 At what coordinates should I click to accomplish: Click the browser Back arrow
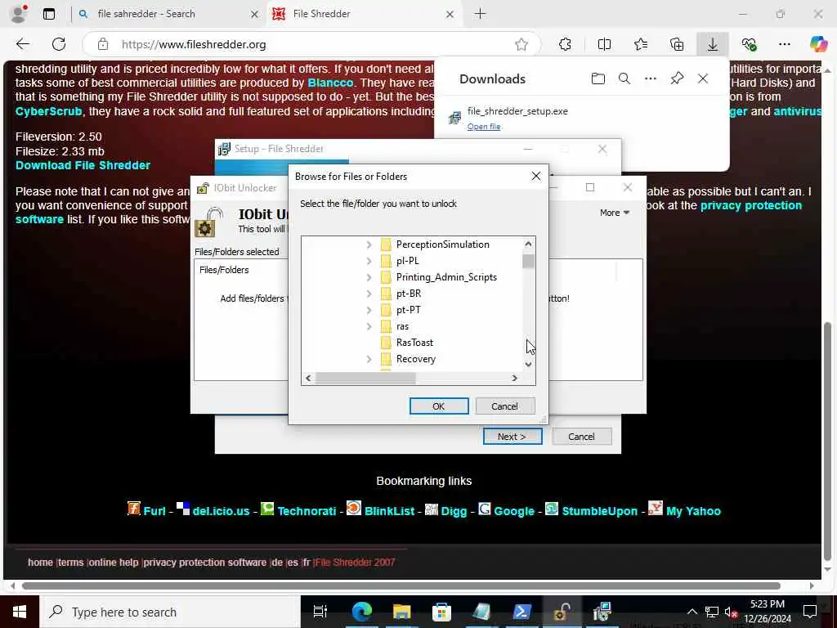pos(22,44)
